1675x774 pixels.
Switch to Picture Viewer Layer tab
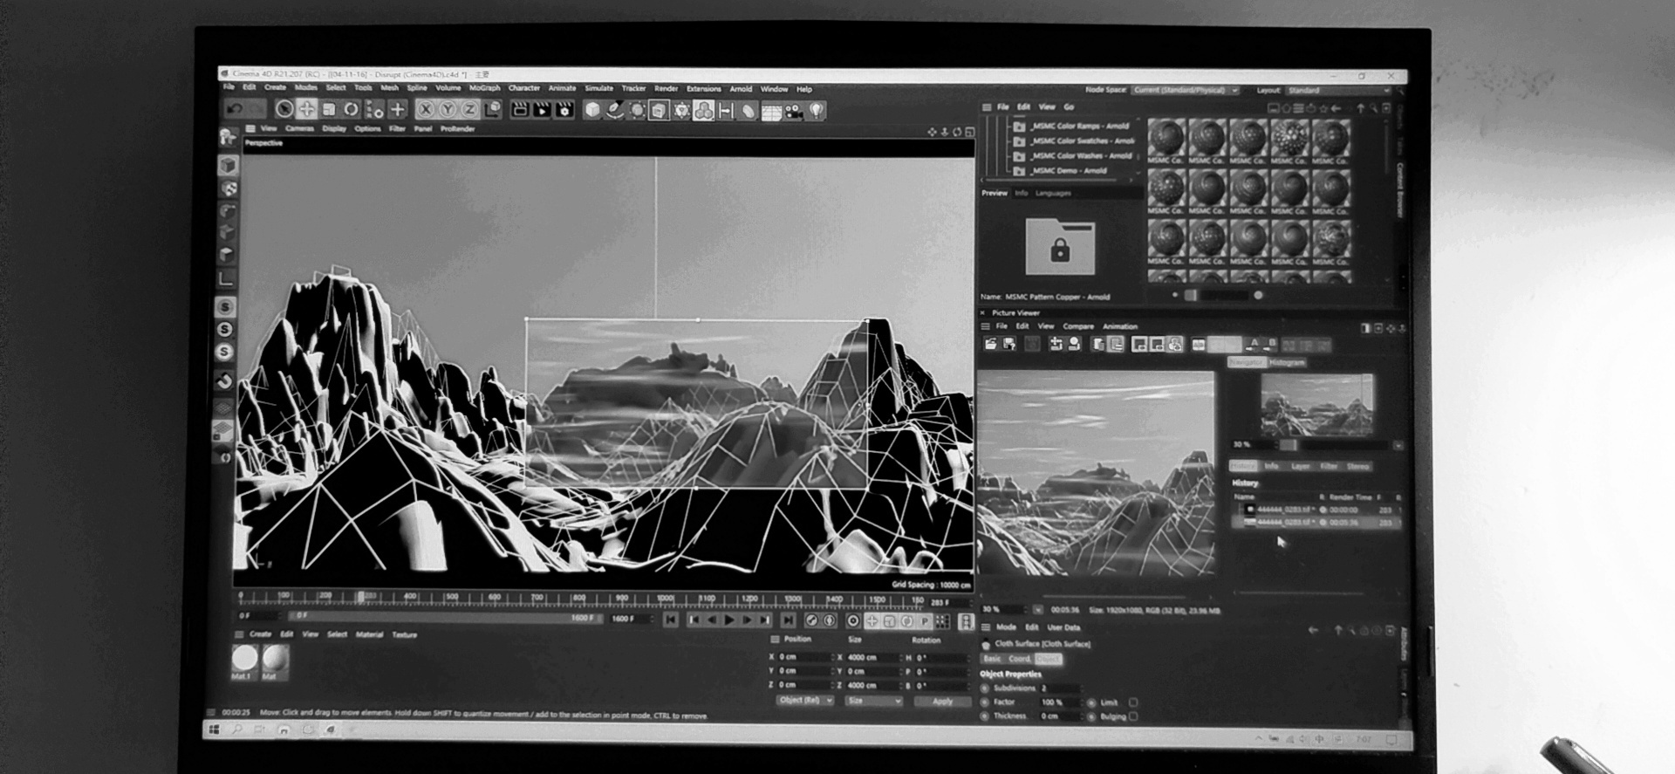pyautogui.click(x=1300, y=466)
